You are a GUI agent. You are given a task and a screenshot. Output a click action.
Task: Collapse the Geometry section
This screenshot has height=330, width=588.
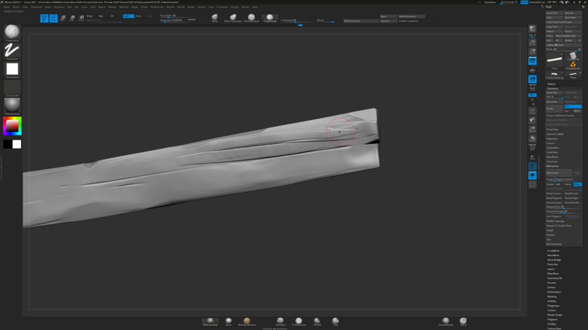tap(553, 89)
